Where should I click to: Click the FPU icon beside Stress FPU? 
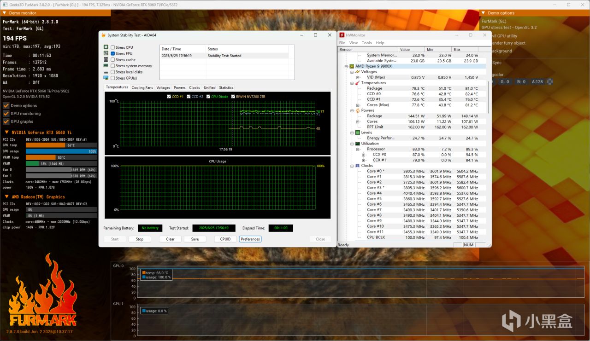coord(106,53)
